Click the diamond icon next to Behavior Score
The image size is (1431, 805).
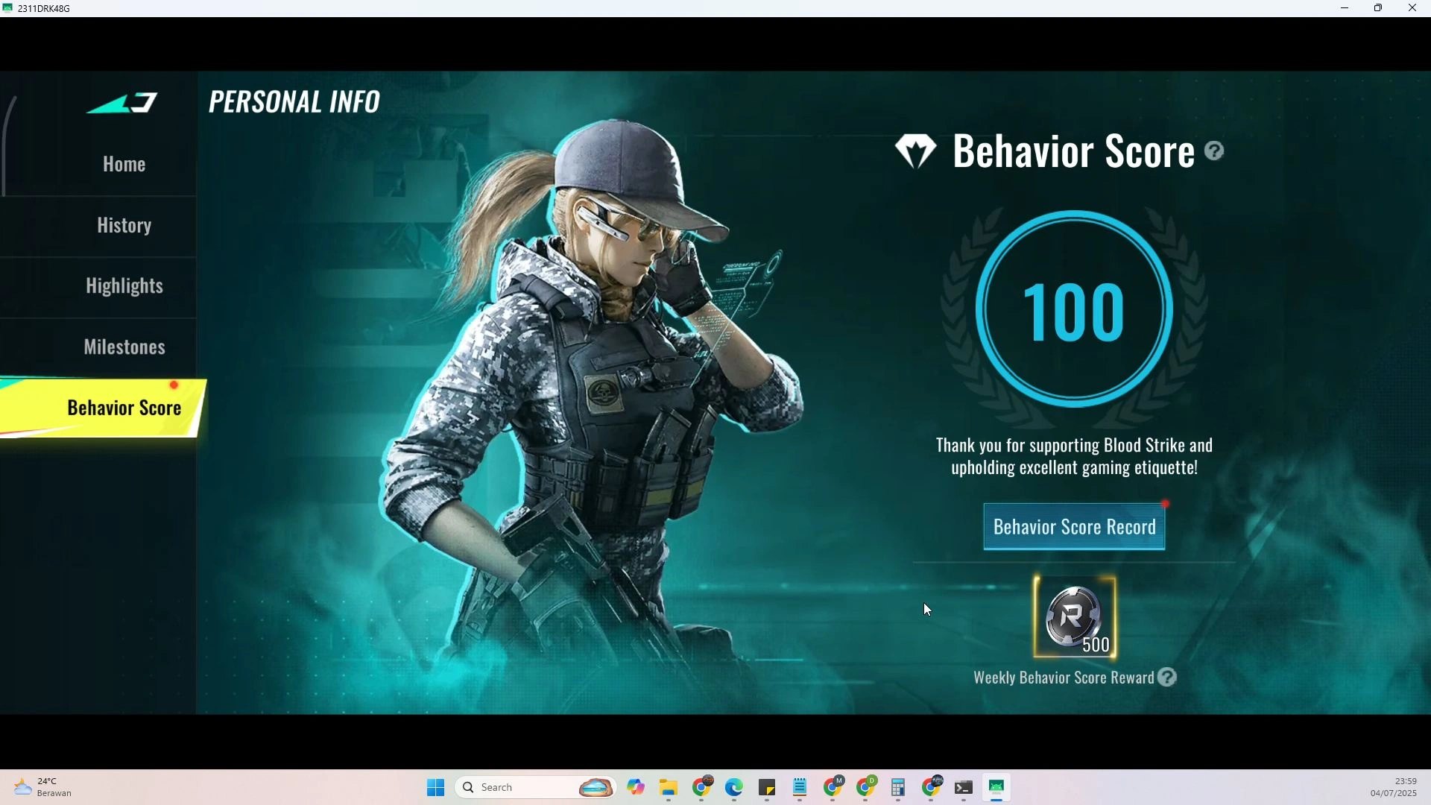pyautogui.click(x=915, y=151)
